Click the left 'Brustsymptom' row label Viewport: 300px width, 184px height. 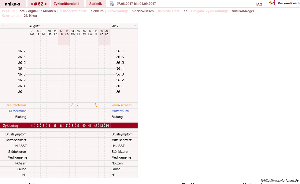(16, 134)
